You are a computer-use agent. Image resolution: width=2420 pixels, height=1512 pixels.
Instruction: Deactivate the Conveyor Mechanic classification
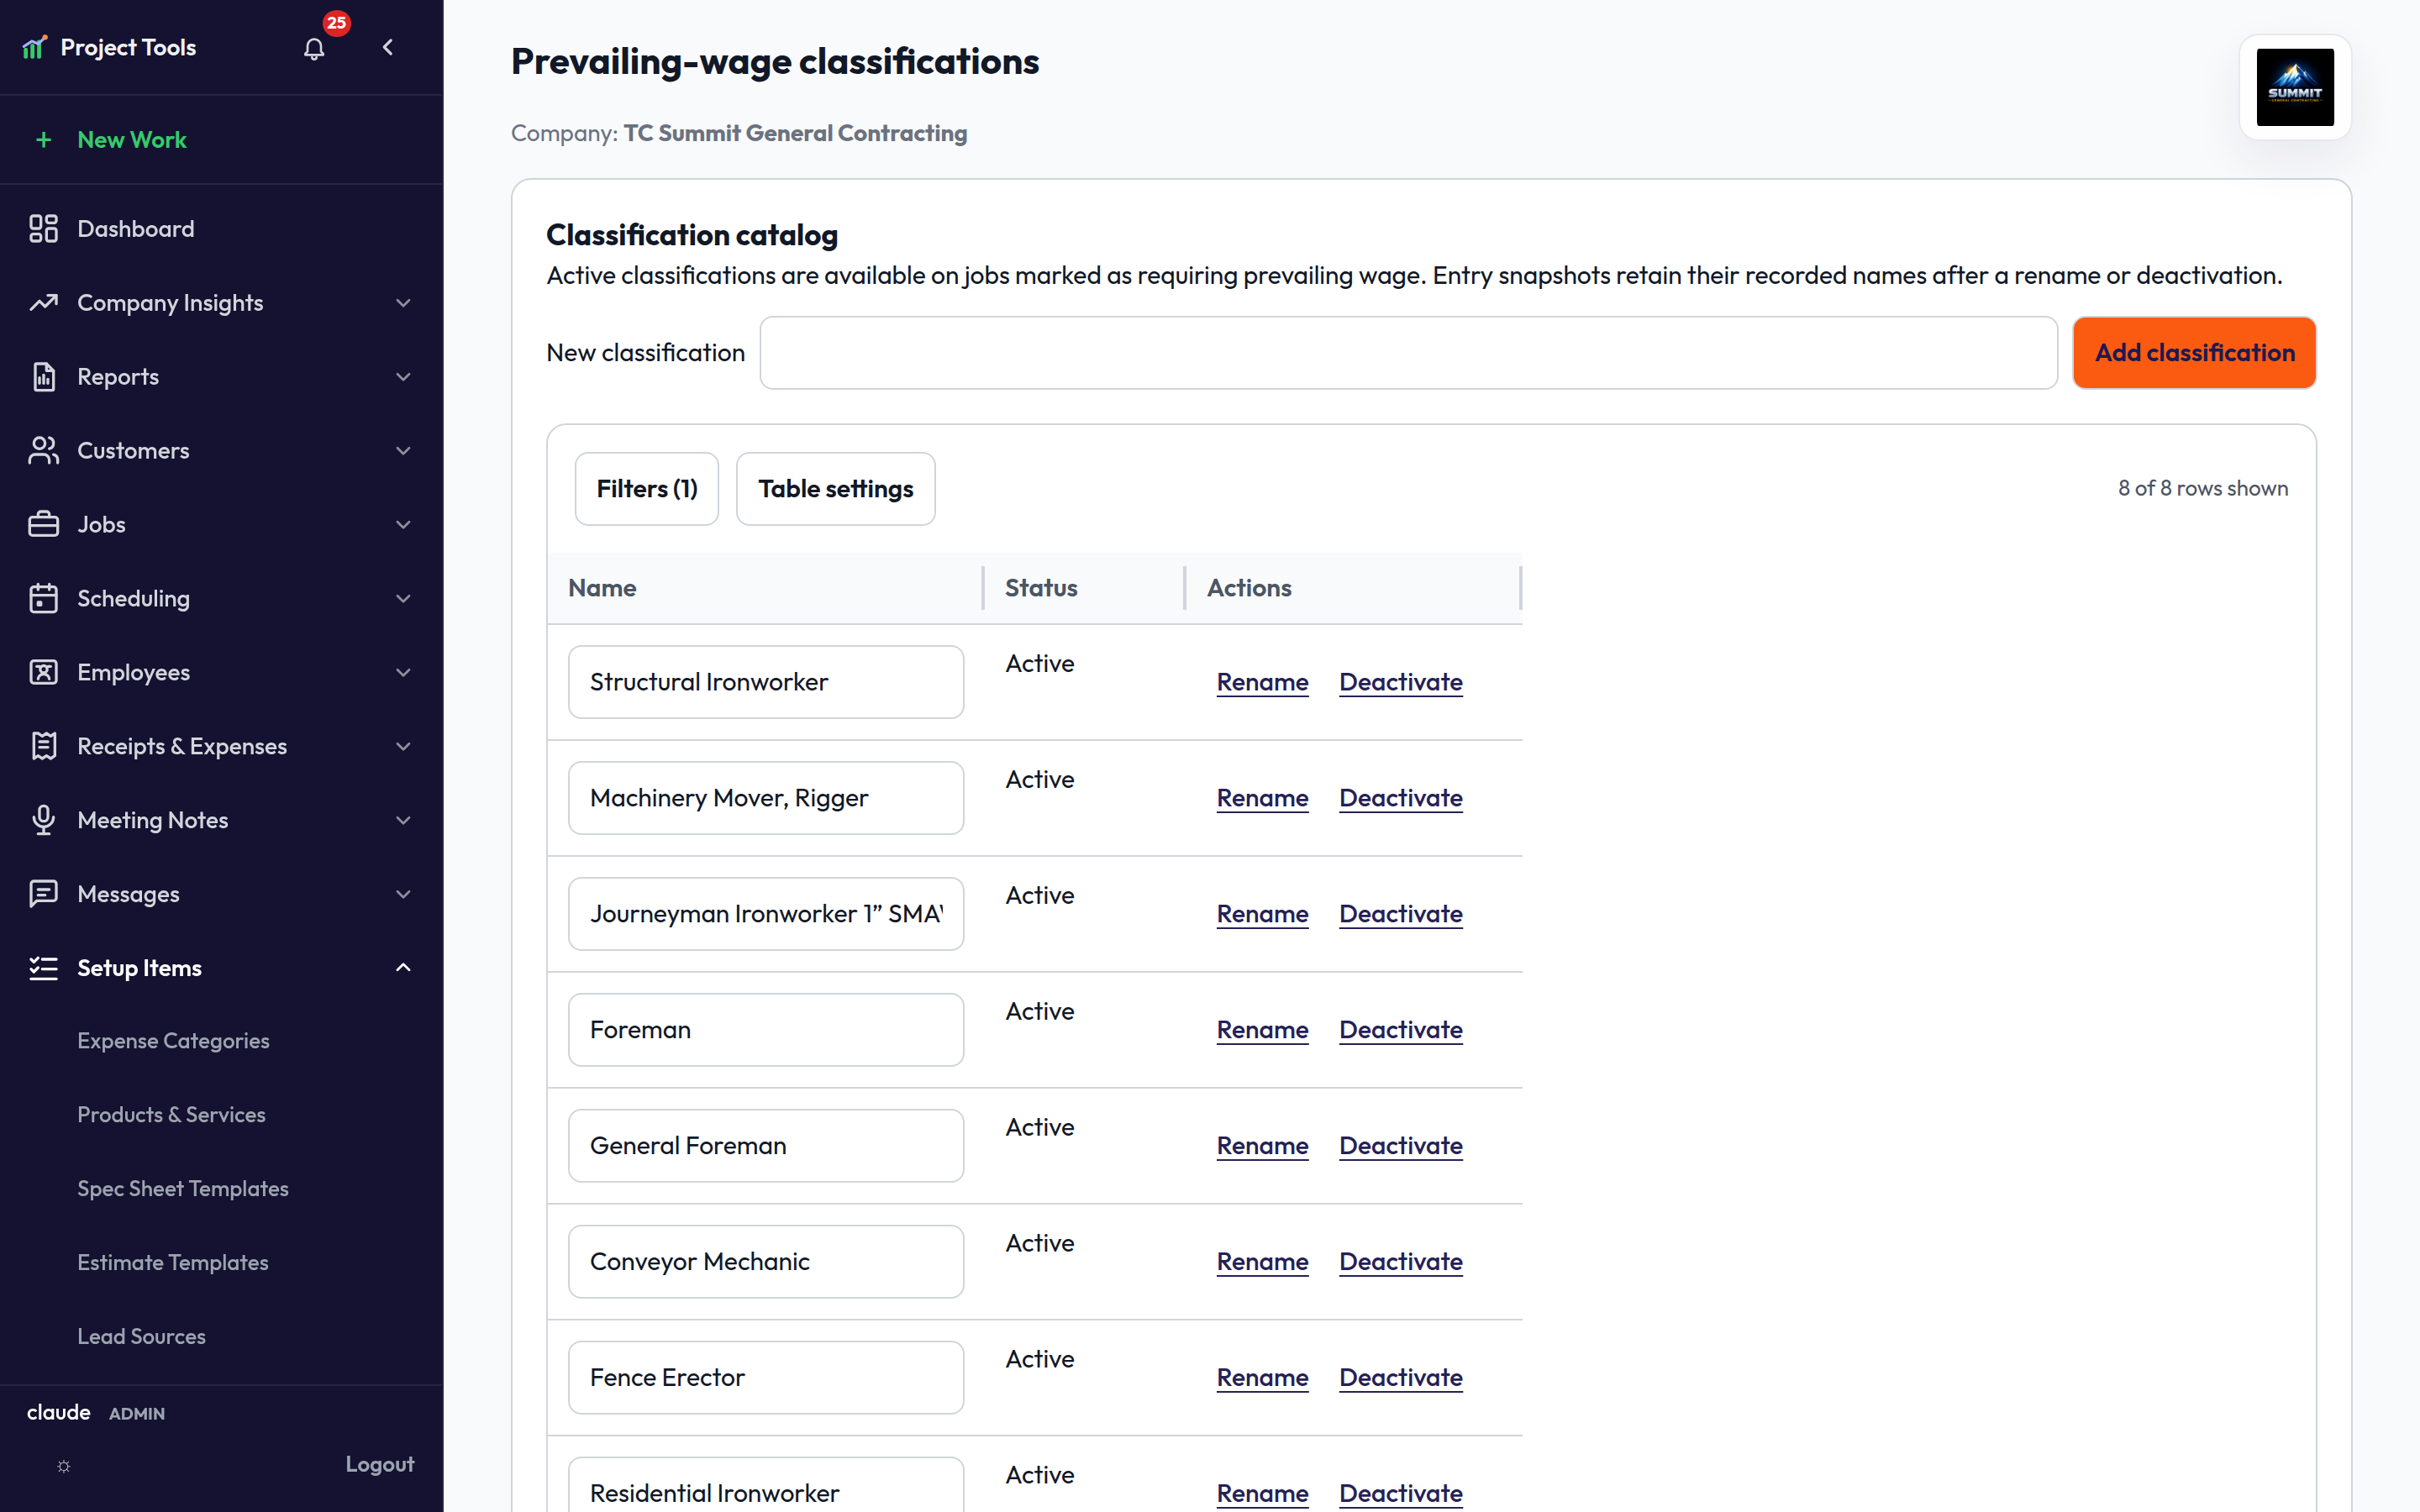point(1400,1262)
